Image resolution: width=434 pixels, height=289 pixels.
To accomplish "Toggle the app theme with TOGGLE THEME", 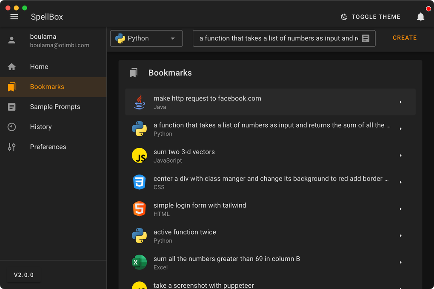I will (x=370, y=17).
